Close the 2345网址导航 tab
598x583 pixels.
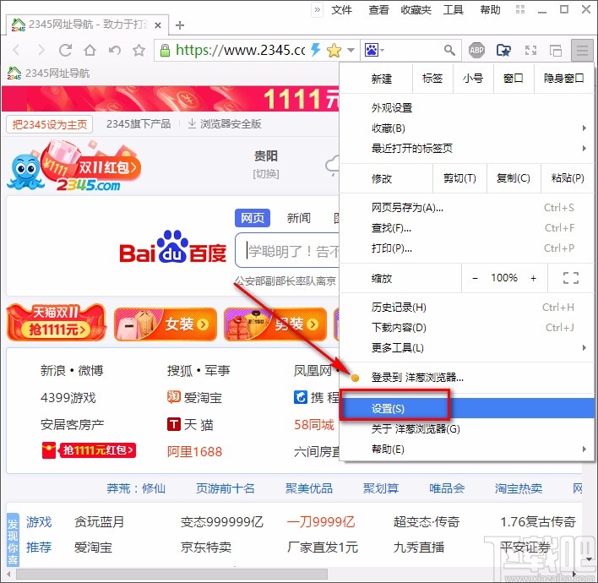click(158, 25)
